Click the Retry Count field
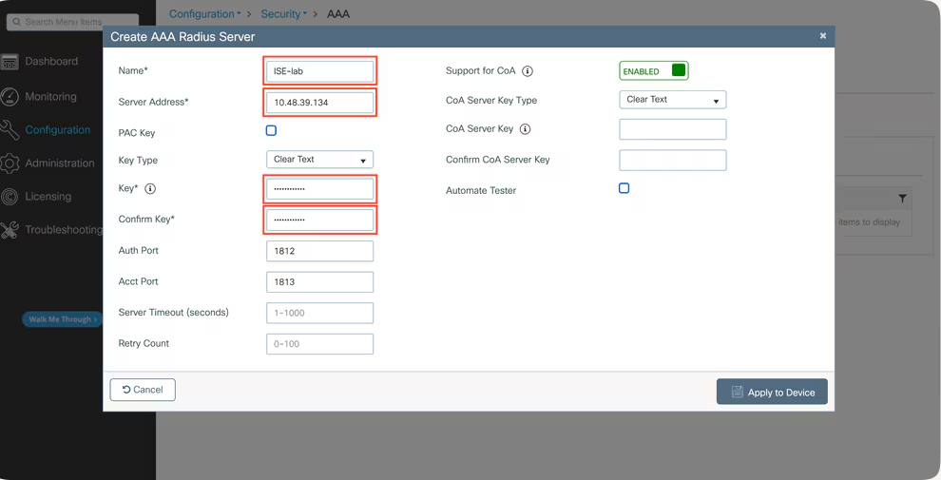The height and width of the screenshot is (480, 941). [x=320, y=344]
